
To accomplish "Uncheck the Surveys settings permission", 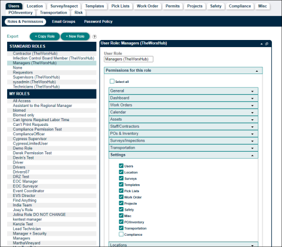I will click(121, 178).
